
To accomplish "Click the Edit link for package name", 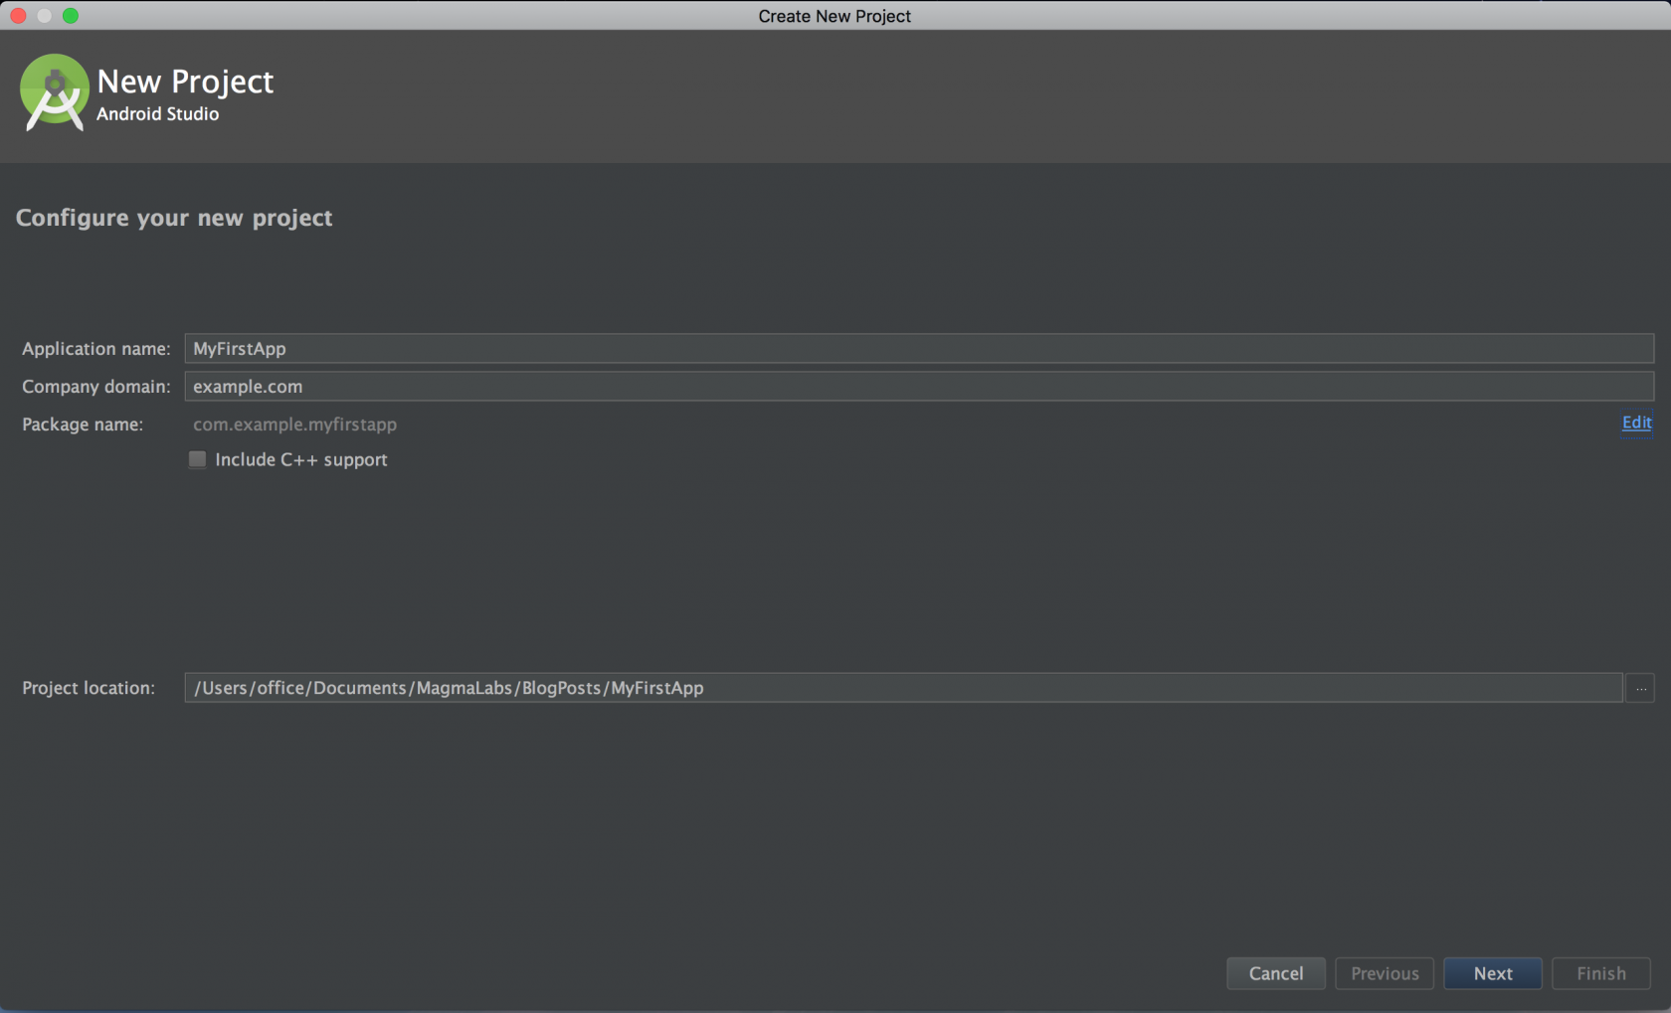I will coord(1636,422).
